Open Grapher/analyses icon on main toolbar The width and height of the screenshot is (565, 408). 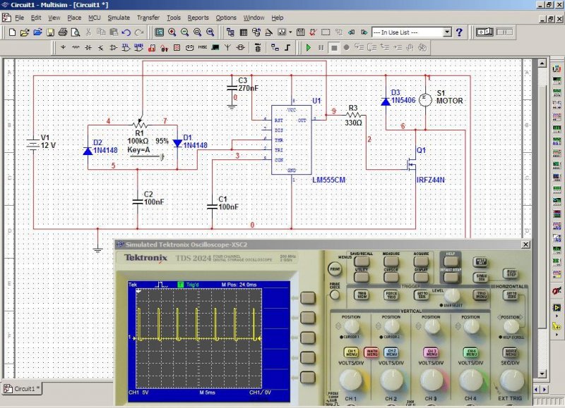pyautogui.click(x=282, y=32)
